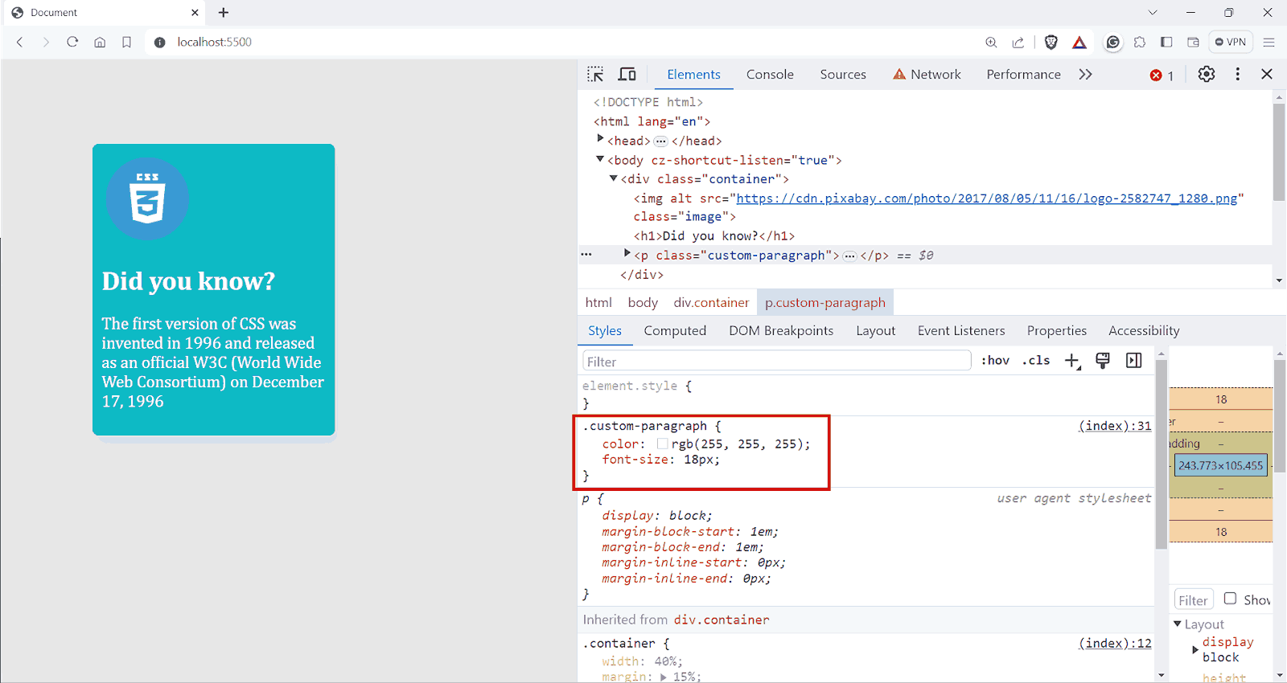Show more DevTools tabs chevron
Screen dimensions: 1287x683
(1086, 74)
